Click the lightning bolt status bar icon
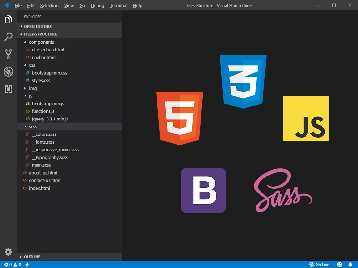 27,265
